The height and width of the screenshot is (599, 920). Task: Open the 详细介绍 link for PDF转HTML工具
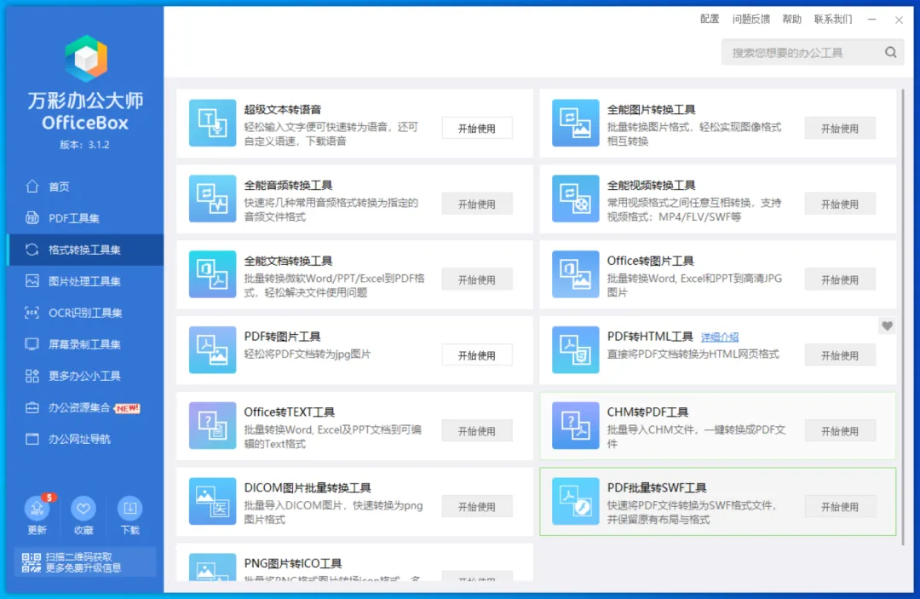click(x=720, y=337)
